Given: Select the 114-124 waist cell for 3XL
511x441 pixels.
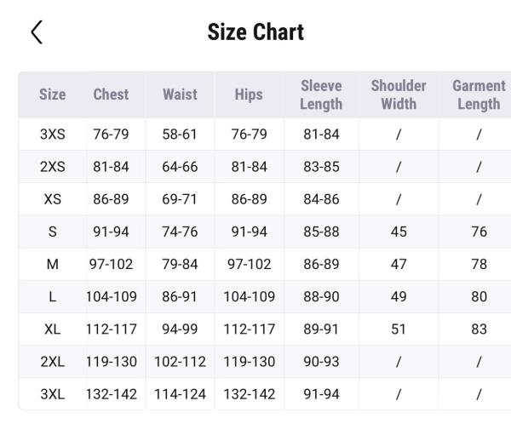Looking at the screenshot, I should click(x=180, y=394).
